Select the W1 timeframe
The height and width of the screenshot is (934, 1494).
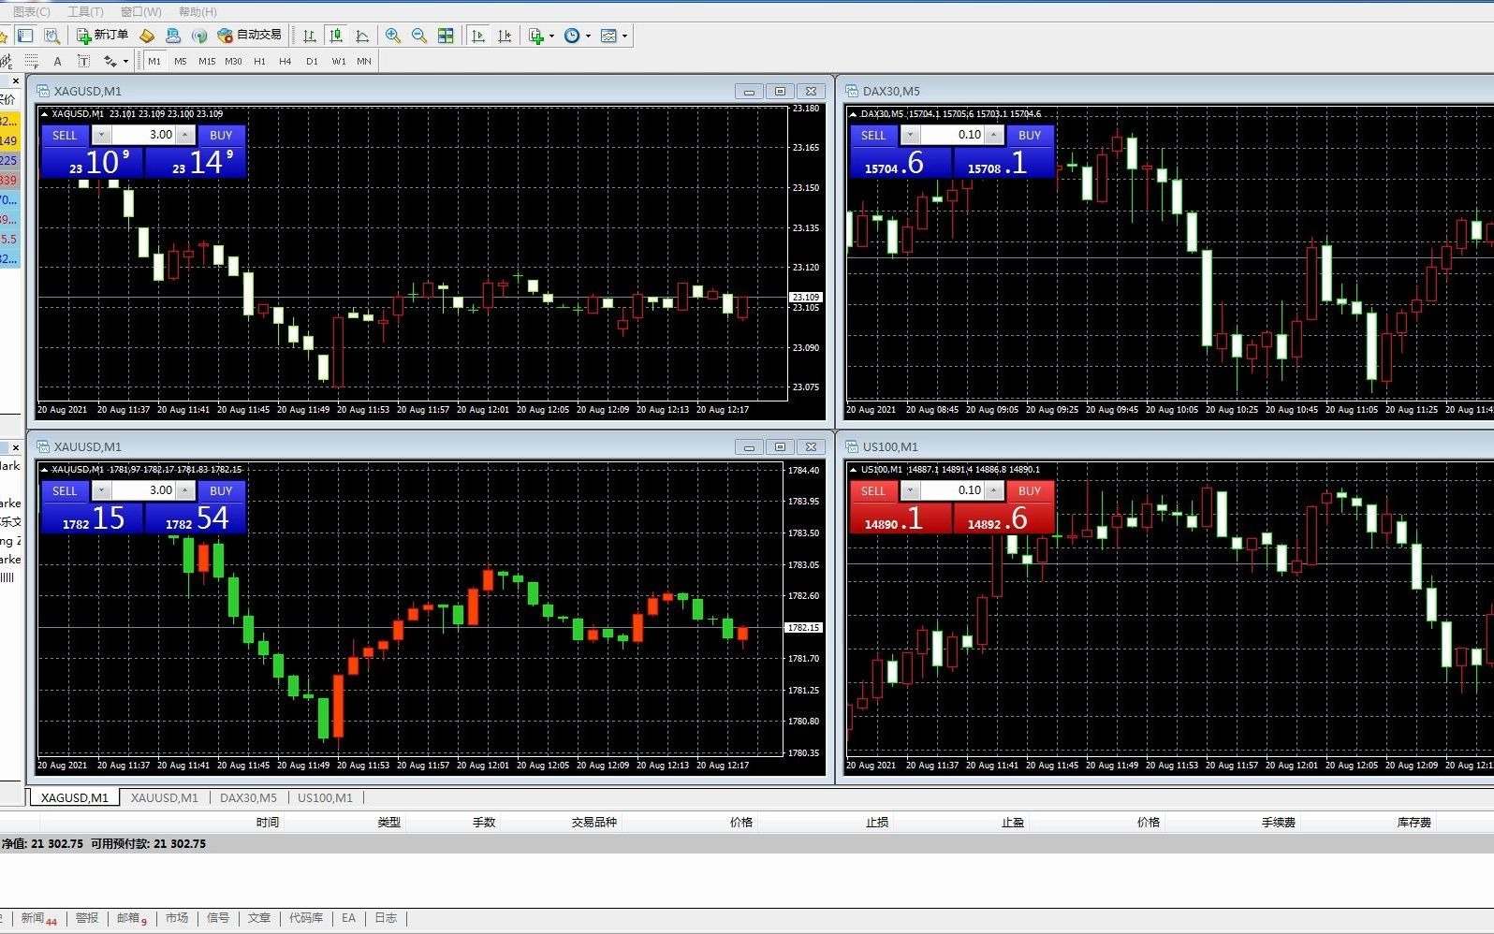pos(339,61)
